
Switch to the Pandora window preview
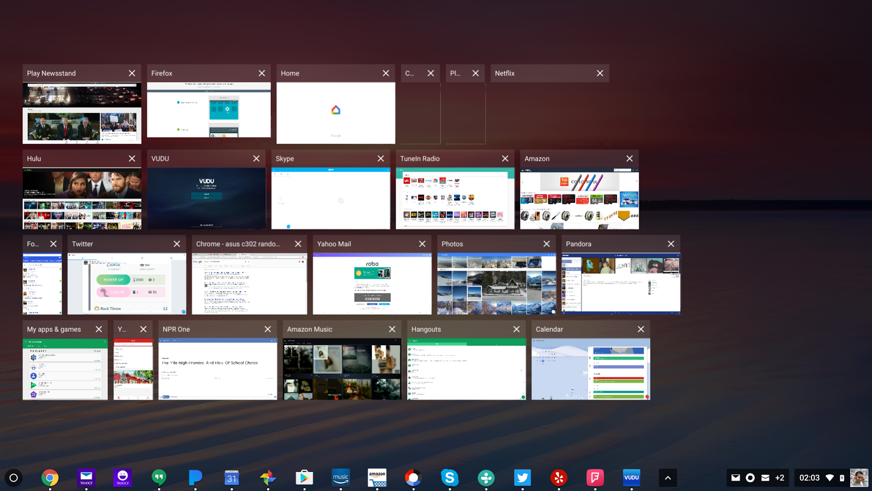621,275
